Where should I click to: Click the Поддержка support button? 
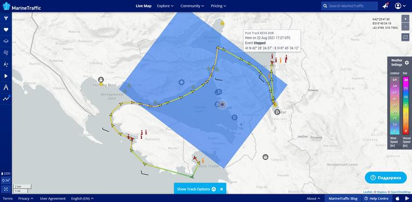point(386,178)
